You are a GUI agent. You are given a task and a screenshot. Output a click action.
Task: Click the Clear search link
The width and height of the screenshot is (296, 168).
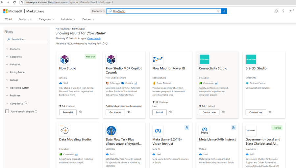point(94,38)
